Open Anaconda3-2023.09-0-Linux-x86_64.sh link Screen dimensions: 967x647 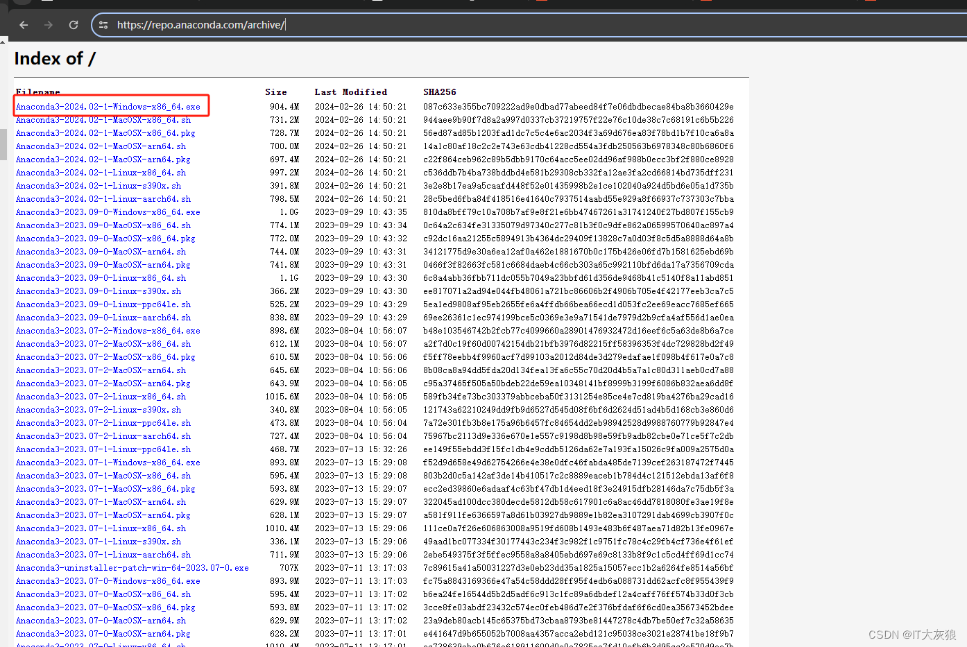(101, 278)
